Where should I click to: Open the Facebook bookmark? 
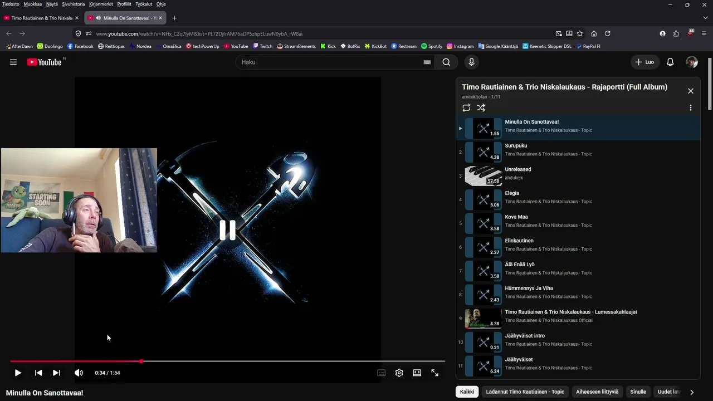(80, 46)
